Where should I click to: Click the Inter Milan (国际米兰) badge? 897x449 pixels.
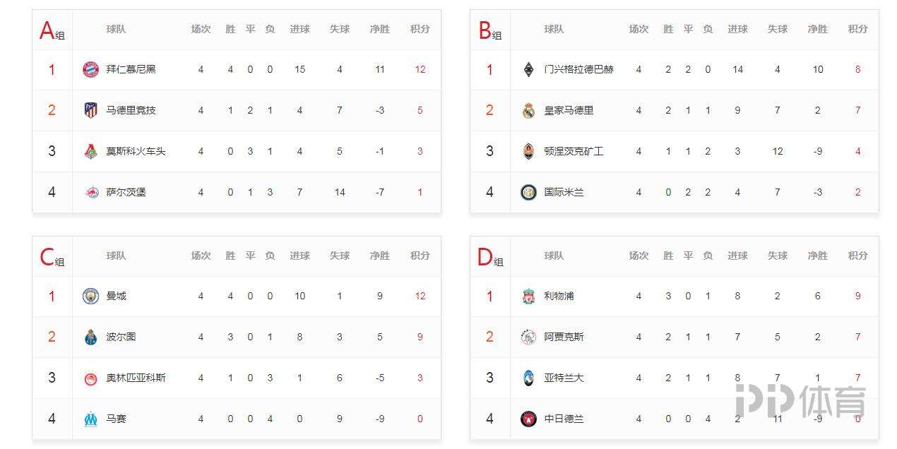coord(528,192)
